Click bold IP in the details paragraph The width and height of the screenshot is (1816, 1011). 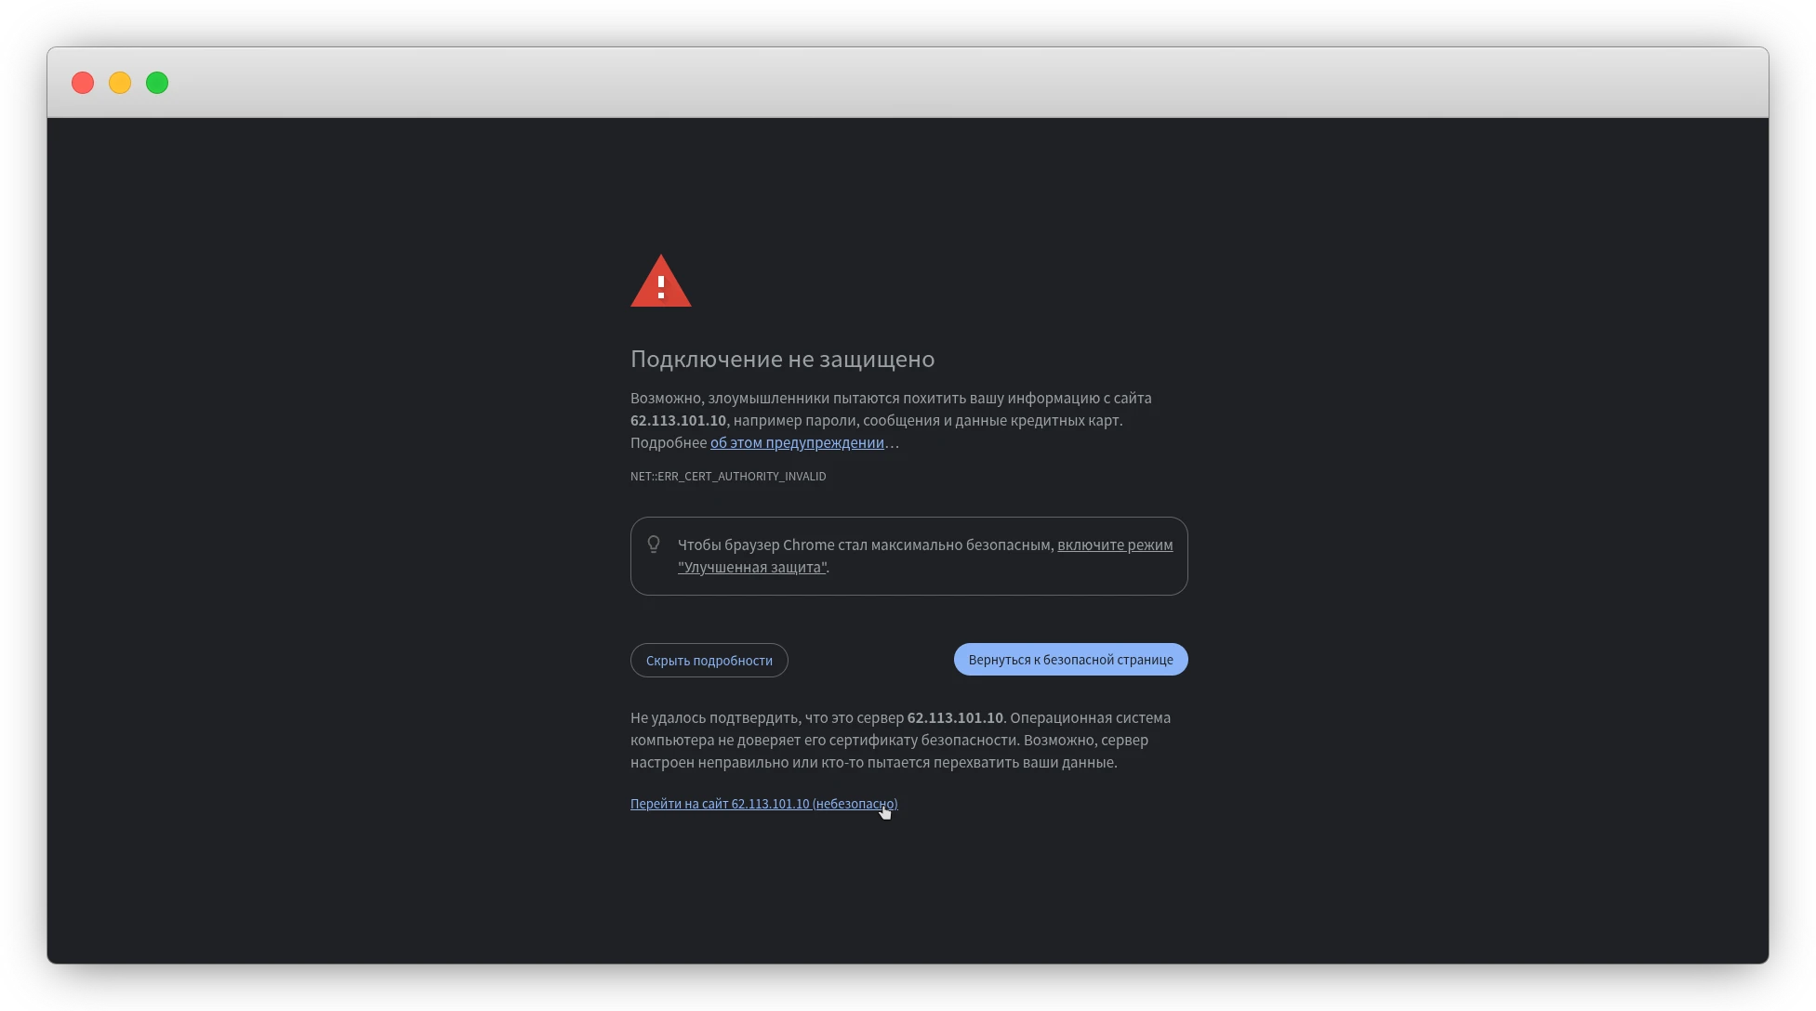point(955,717)
